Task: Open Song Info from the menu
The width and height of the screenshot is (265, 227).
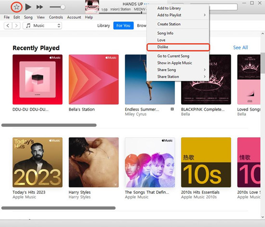Action: point(178,33)
